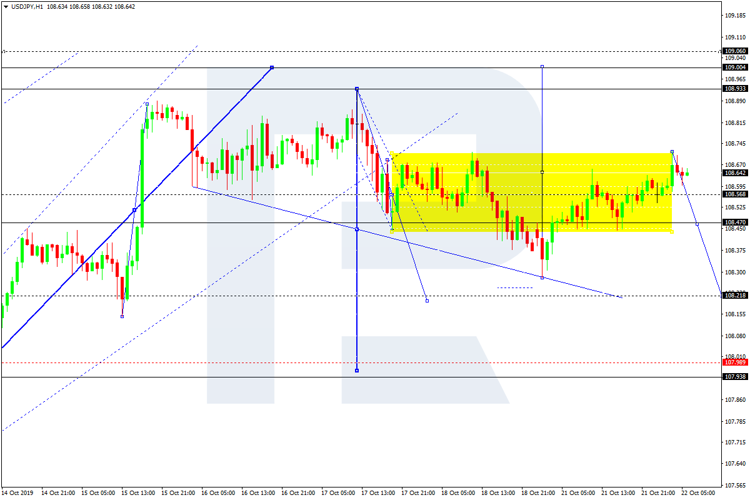750x500 pixels.
Task: Select the 107.938 lowest price label
Action: click(x=735, y=376)
